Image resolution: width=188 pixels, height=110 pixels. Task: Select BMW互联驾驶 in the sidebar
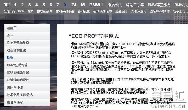27,65
